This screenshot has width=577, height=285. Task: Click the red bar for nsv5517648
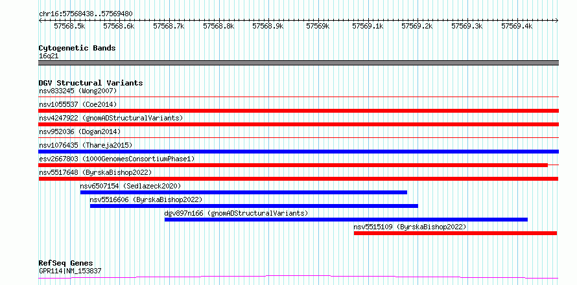pos(298,179)
